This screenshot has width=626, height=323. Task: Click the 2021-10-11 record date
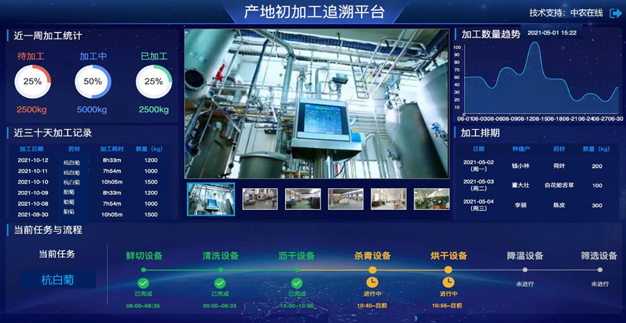(x=33, y=171)
